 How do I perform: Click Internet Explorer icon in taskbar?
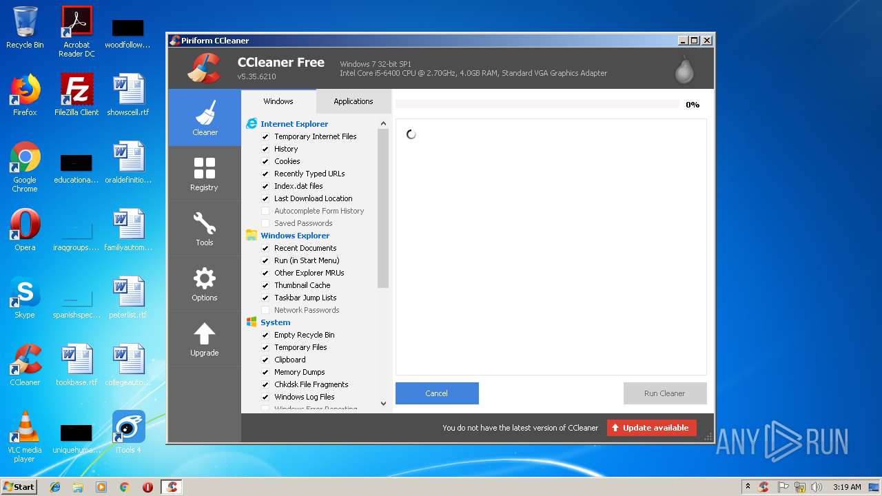pos(55,487)
